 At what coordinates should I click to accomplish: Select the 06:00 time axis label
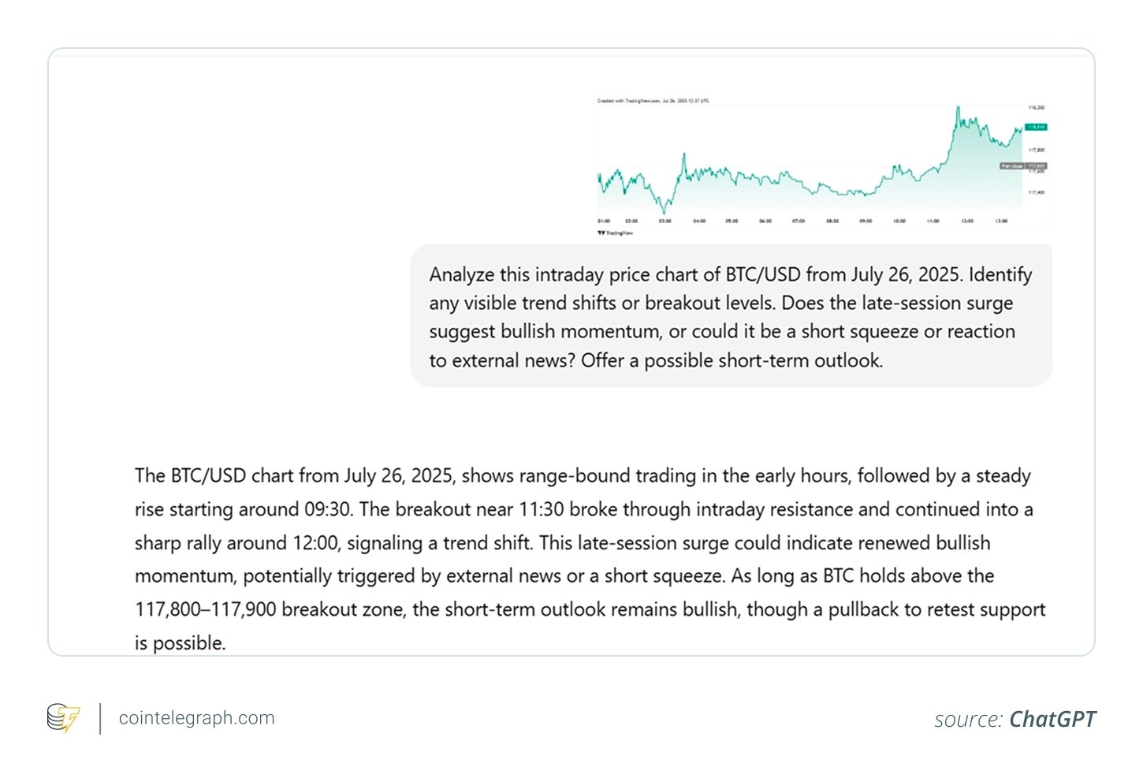[x=765, y=222]
